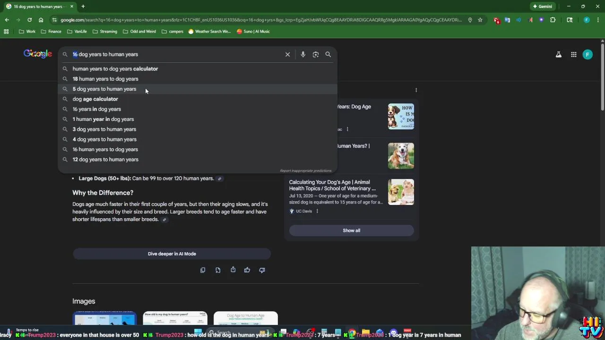Select suggestion 18 human years to dog years

click(198, 79)
